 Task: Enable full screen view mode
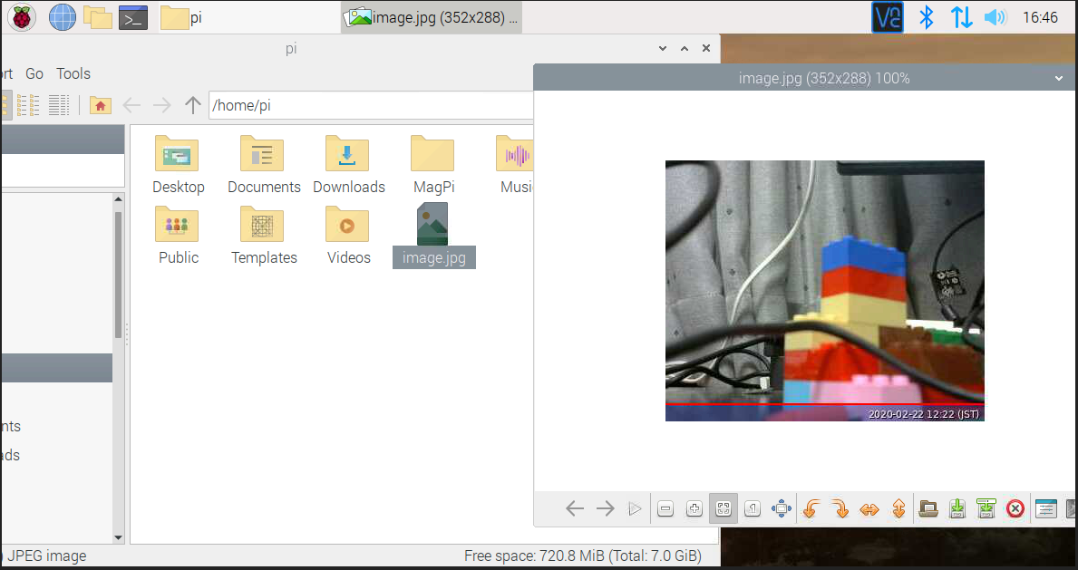pos(782,509)
